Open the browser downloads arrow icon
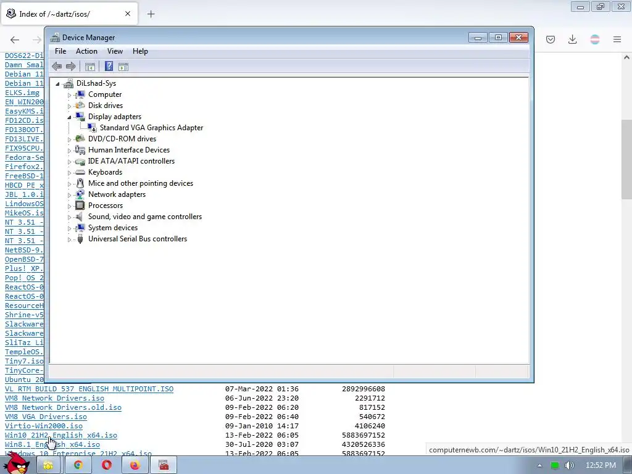632x474 pixels. [572, 39]
